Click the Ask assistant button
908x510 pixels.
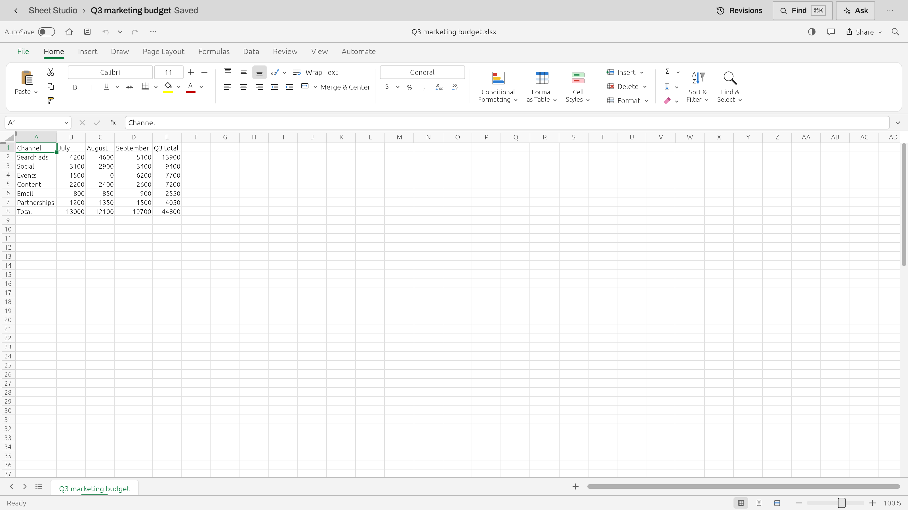(x=856, y=10)
